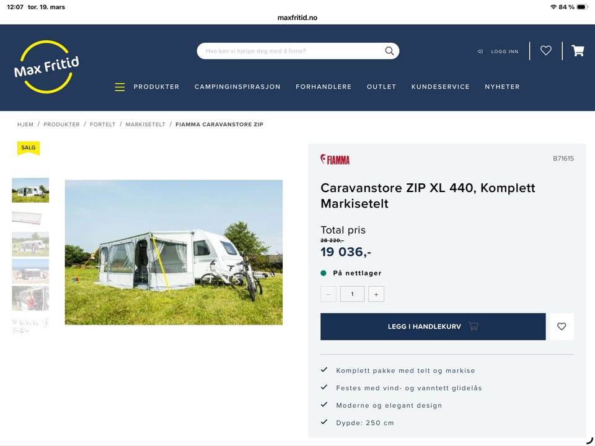The image size is (595, 446).
Task: Click the search text field
Action: click(292, 51)
